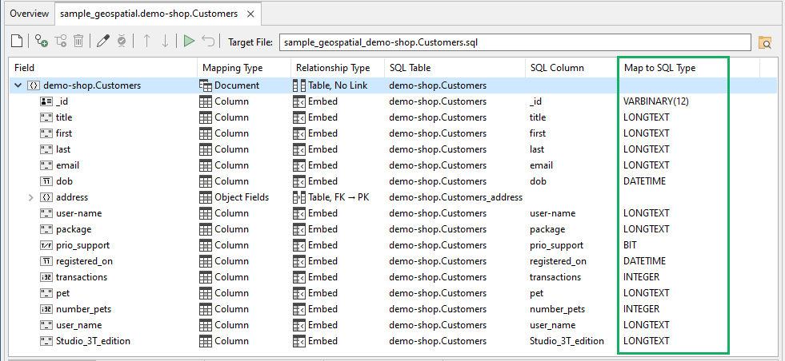
Task: Click the move down arrow icon
Action: click(165, 42)
